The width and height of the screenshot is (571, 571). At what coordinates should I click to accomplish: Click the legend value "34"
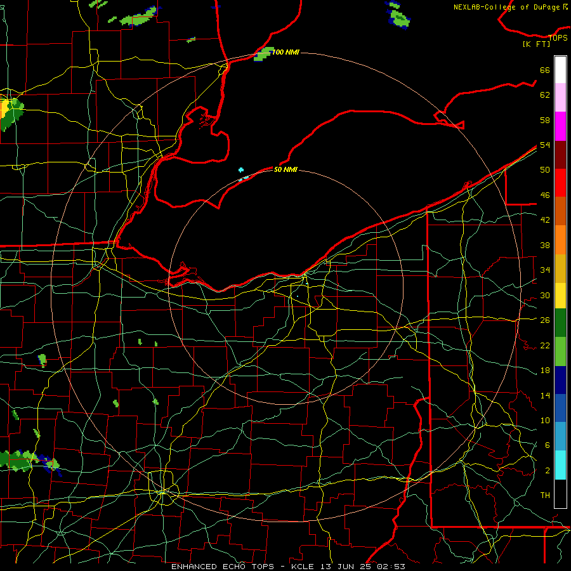click(x=545, y=270)
